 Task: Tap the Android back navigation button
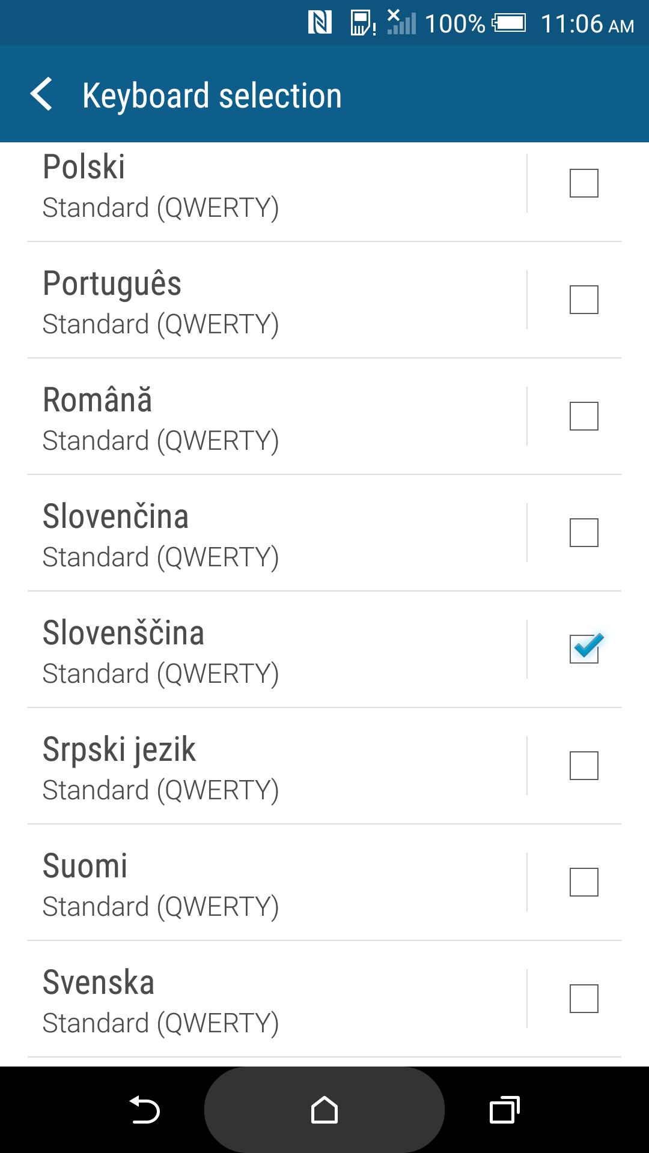tap(145, 1110)
